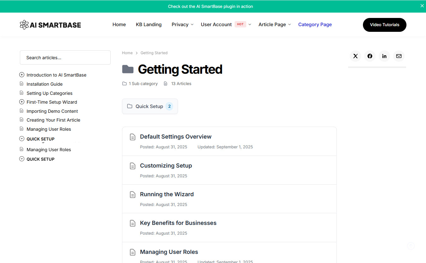Click the folder icon inside the Quick Setup chip
Screen dimensions: 426x263
[x=130, y=106]
